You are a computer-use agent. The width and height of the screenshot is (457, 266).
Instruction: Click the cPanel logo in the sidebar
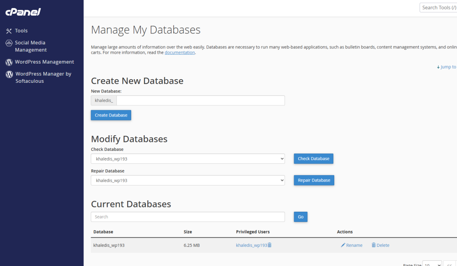[23, 12]
